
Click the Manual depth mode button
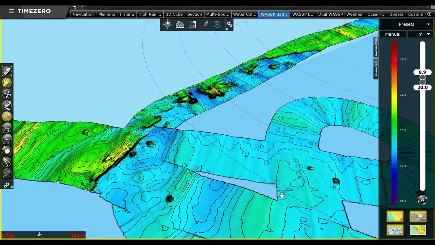pyautogui.click(x=393, y=34)
